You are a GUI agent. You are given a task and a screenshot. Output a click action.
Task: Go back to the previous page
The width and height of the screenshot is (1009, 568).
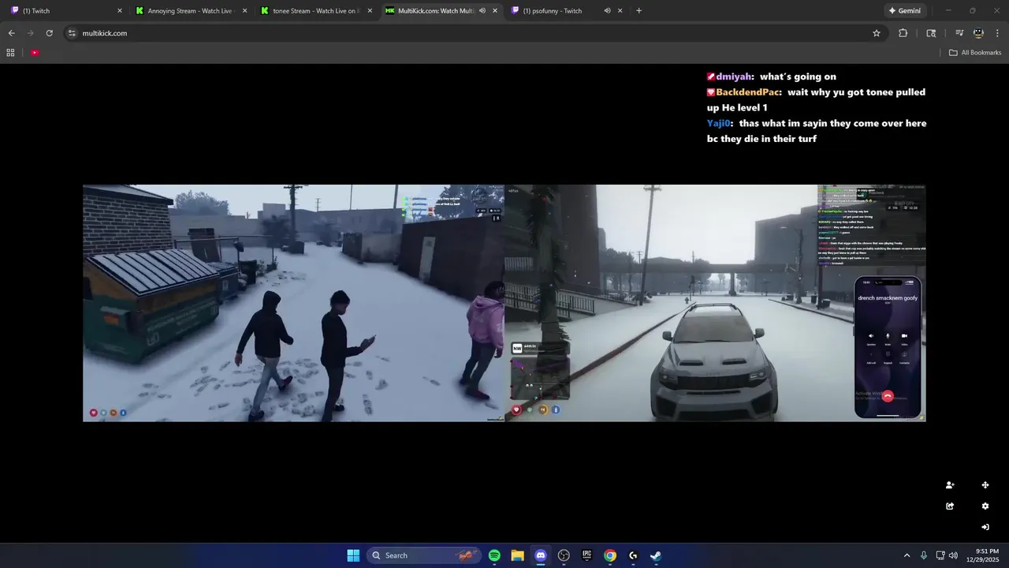tap(11, 33)
